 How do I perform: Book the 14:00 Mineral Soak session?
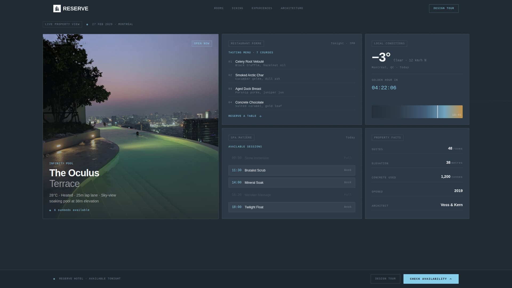tap(348, 182)
